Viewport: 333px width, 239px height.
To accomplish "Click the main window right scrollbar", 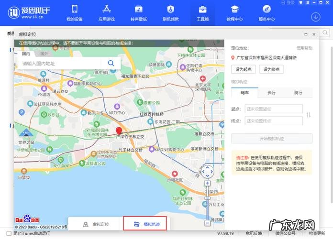I will point(332,125).
